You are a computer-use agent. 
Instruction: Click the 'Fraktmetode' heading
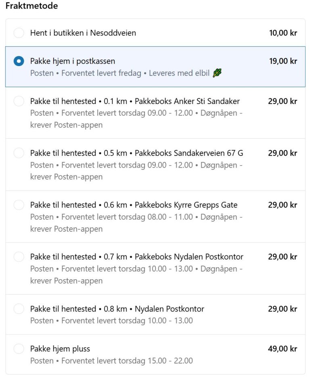[31, 6]
